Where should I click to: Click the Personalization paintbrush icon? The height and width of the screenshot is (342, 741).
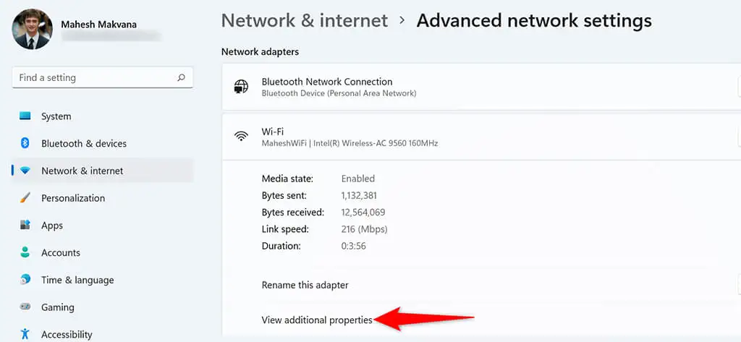click(25, 198)
